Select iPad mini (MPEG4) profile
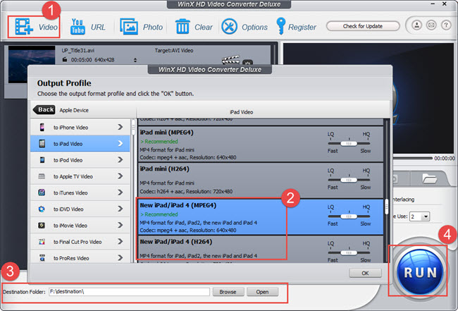Viewport: 458px width, 311px height. [x=261, y=144]
